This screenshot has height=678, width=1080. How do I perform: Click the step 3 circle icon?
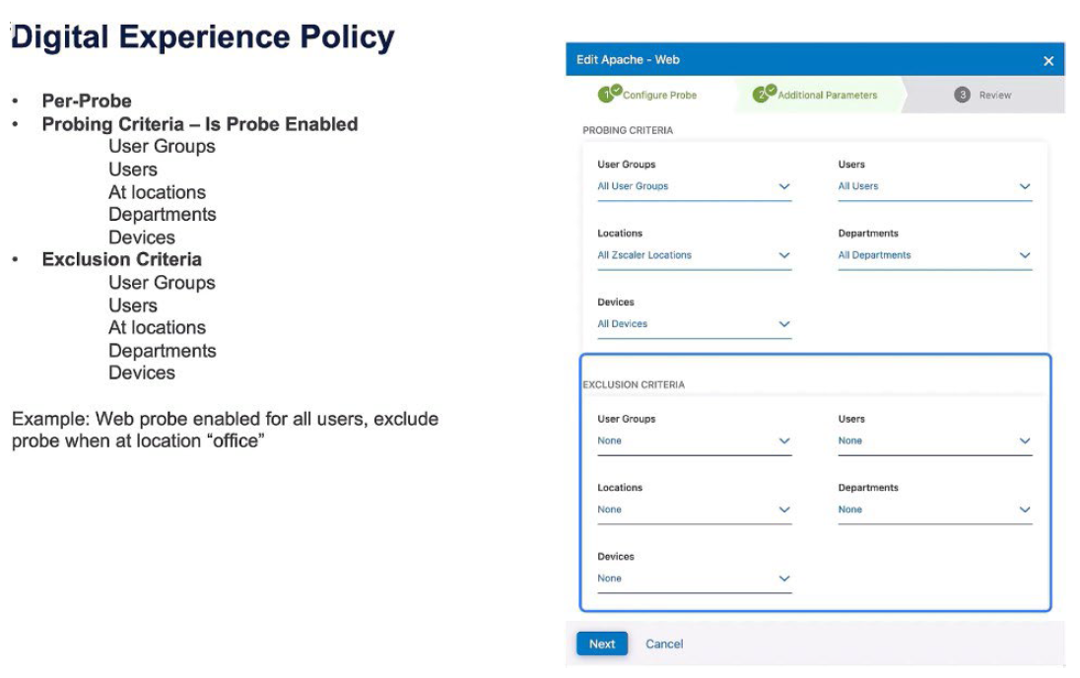(x=962, y=95)
